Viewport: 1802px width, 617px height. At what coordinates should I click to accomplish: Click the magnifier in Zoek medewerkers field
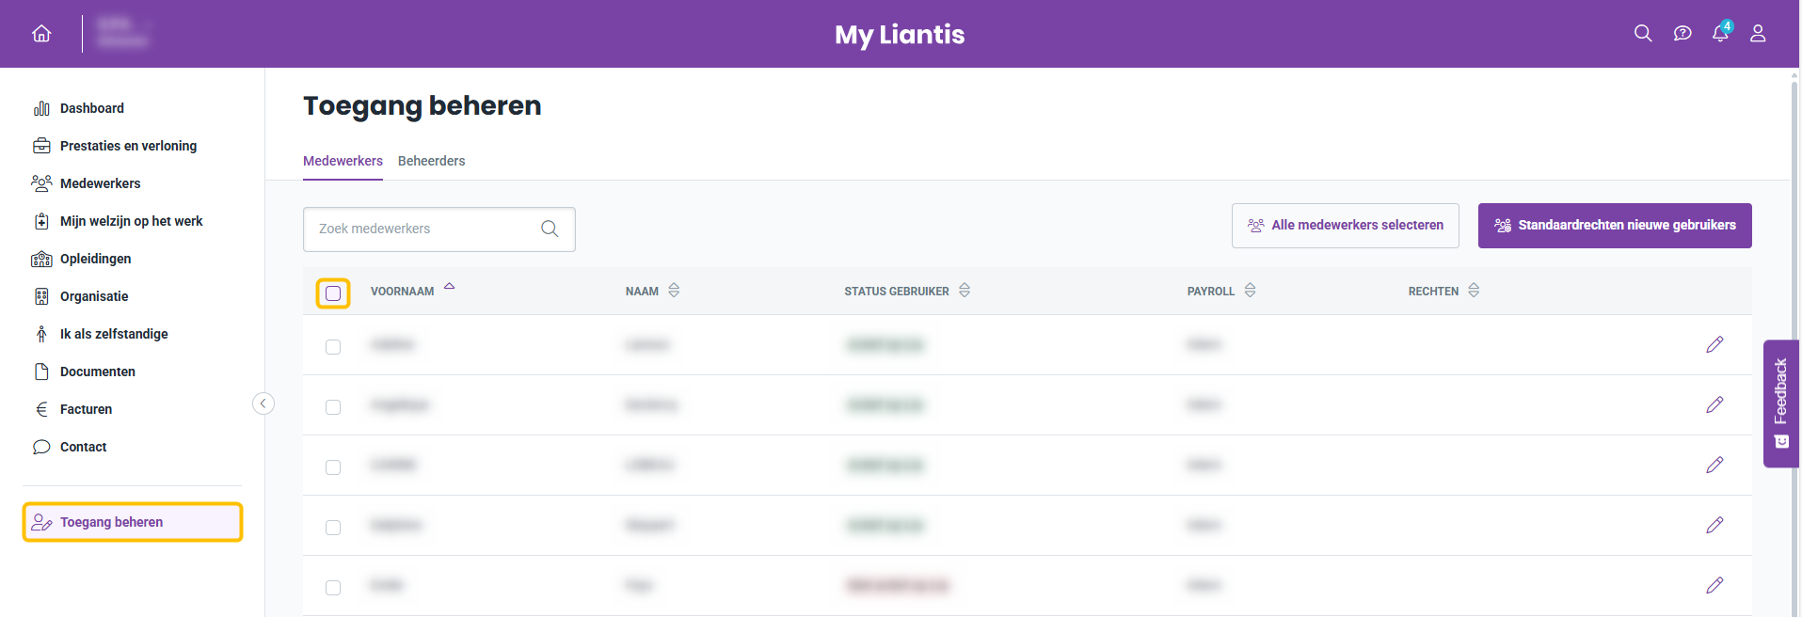(550, 229)
